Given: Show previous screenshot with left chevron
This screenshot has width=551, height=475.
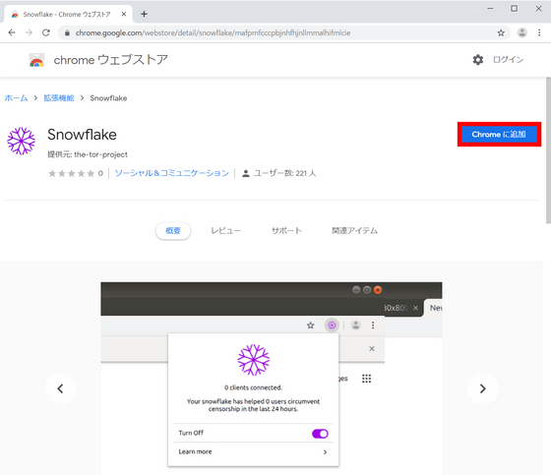Looking at the screenshot, I should [60, 388].
